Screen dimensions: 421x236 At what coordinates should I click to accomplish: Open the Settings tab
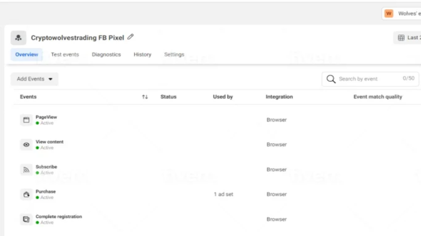click(x=174, y=55)
